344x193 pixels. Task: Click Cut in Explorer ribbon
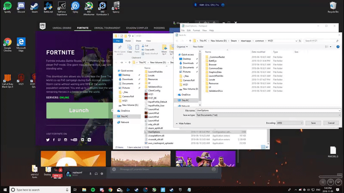[145, 46]
